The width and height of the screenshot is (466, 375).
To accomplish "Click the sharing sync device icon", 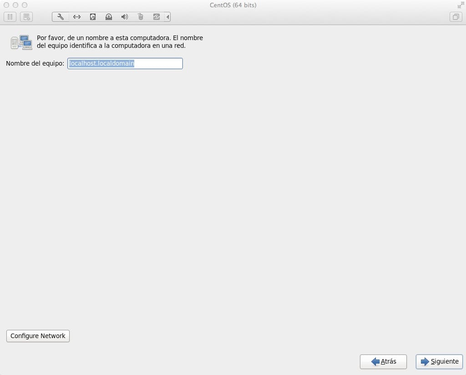I will pos(157,17).
